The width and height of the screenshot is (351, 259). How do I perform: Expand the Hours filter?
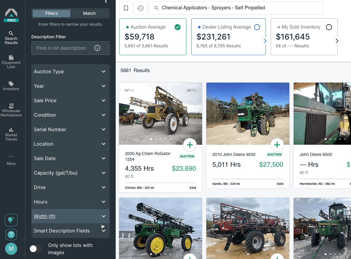(x=70, y=202)
